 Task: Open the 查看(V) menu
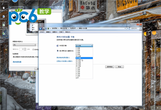[55, 32]
